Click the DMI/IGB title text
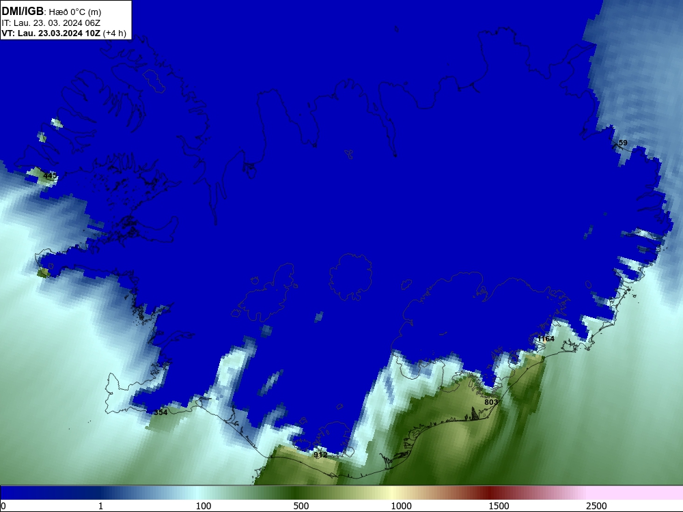 23,12
